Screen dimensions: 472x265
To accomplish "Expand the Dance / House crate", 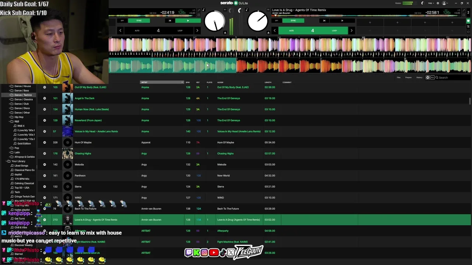I will click(9, 86).
